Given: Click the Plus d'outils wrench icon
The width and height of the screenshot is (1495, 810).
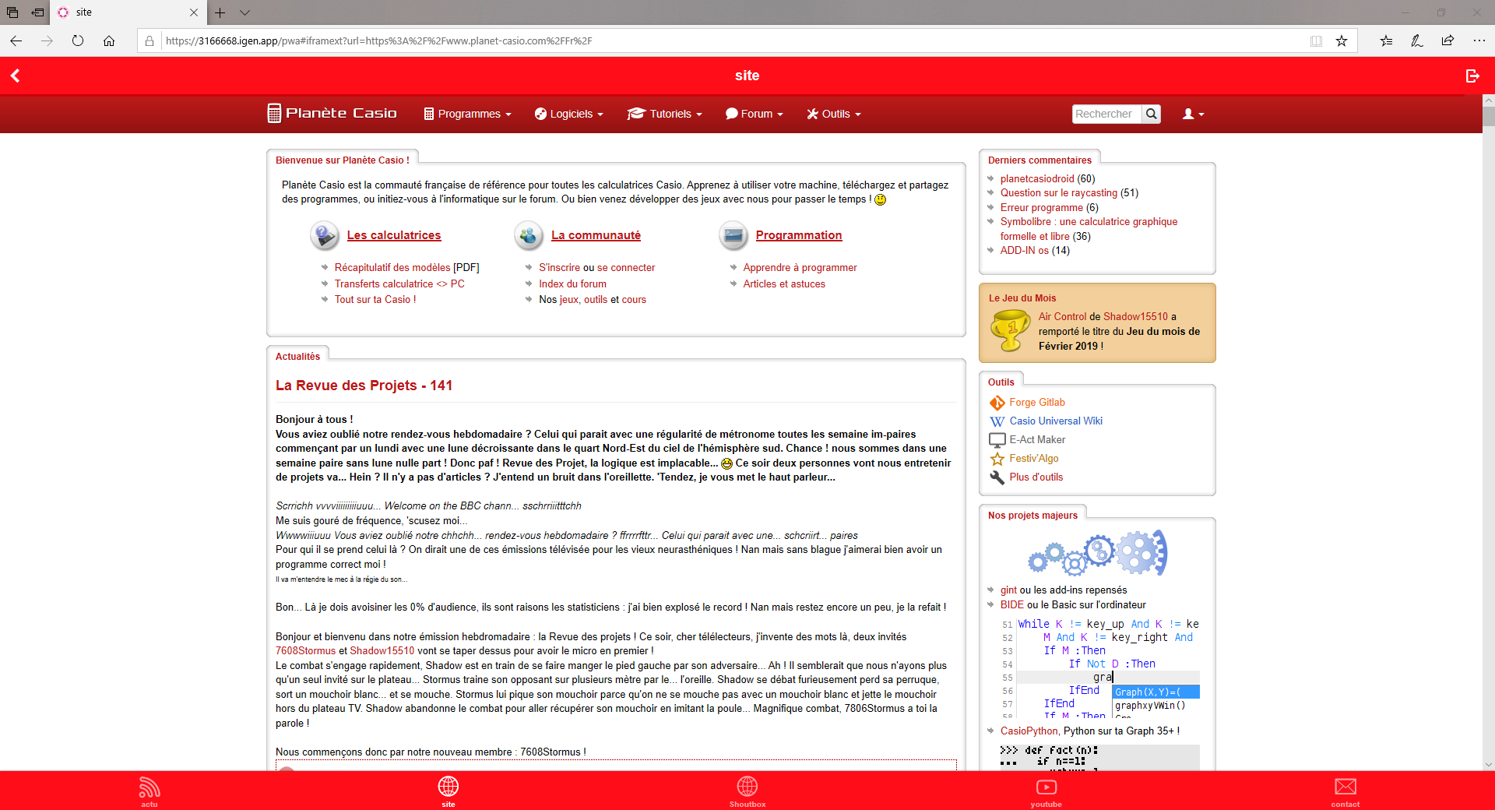Looking at the screenshot, I should [x=997, y=477].
